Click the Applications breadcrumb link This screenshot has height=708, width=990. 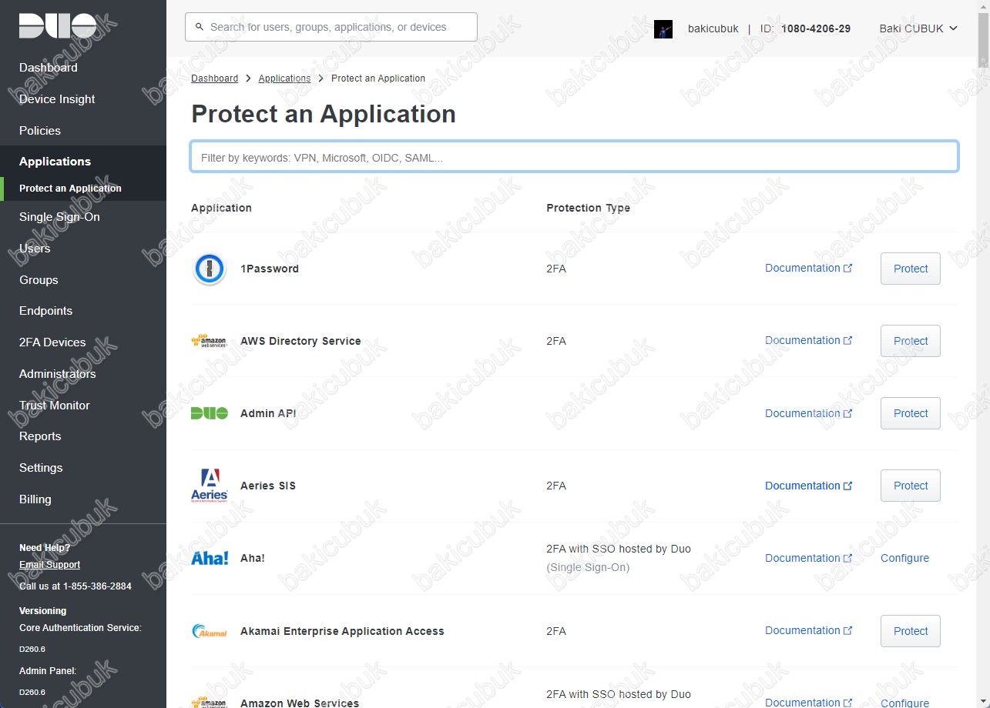pyautogui.click(x=284, y=78)
